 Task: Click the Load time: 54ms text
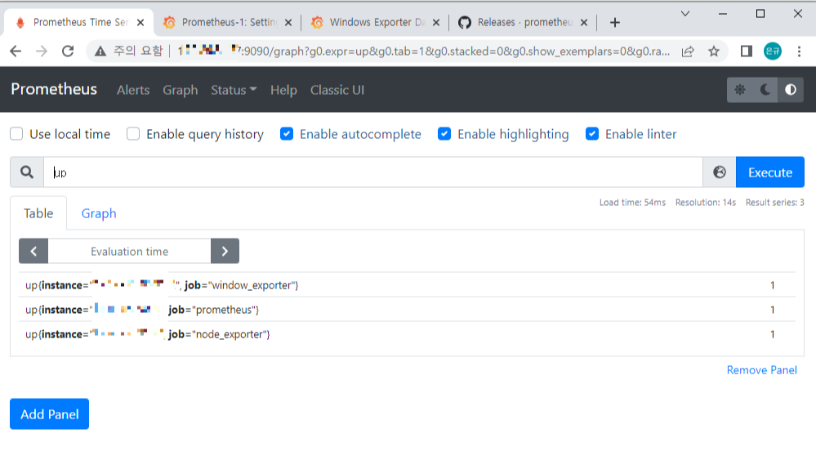(x=632, y=203)
